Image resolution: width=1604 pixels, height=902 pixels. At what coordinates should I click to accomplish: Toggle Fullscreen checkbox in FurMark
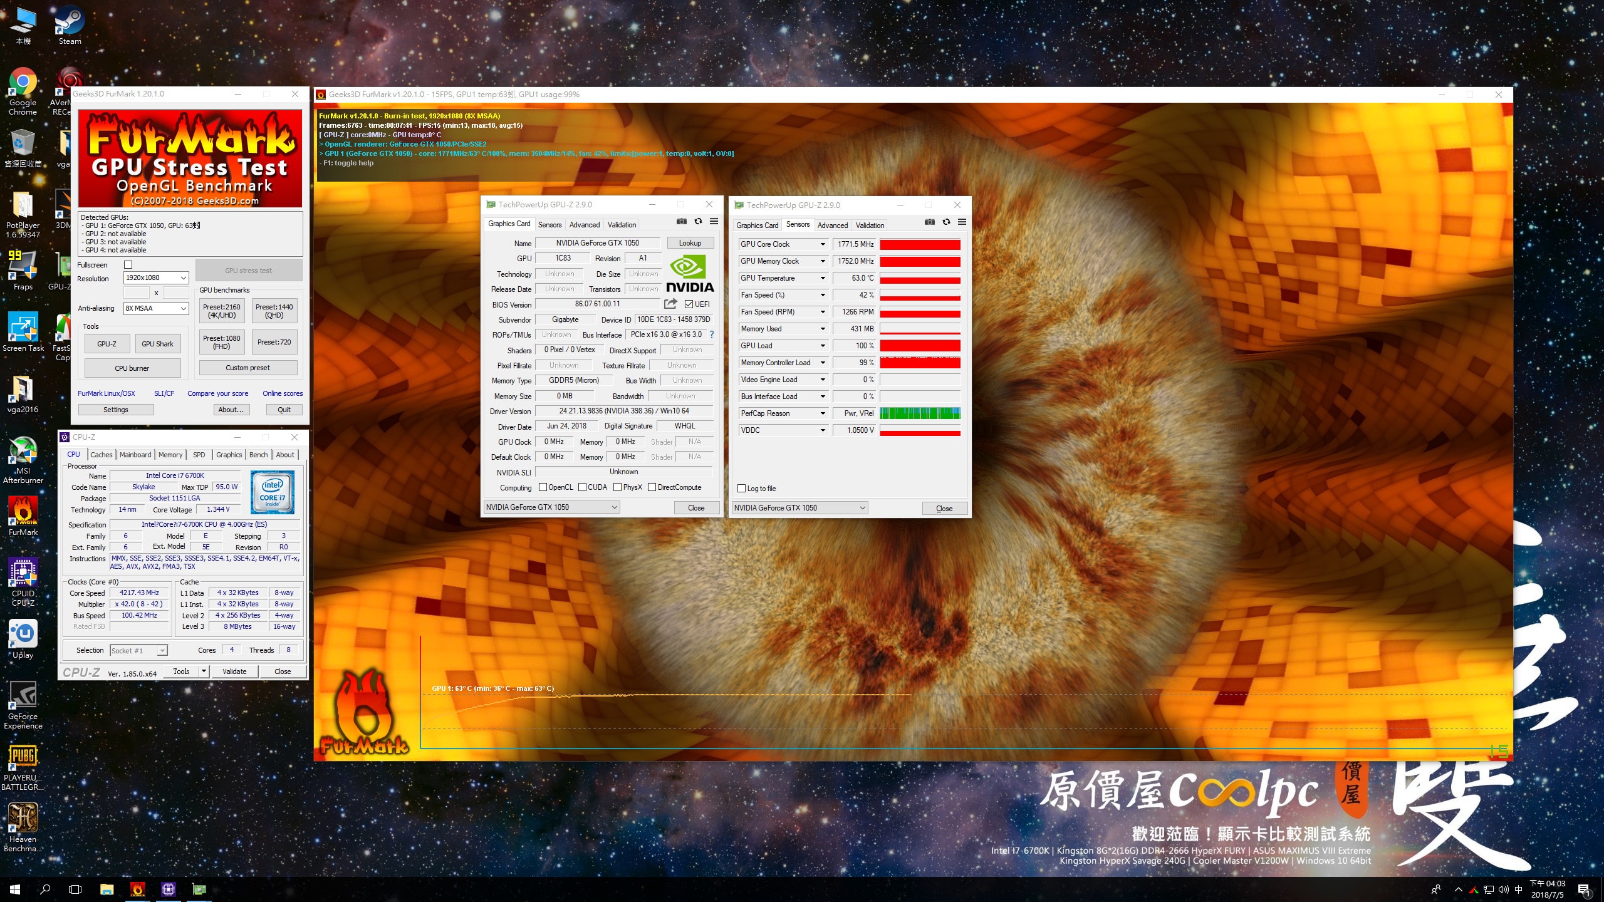(x=128, y=265)
